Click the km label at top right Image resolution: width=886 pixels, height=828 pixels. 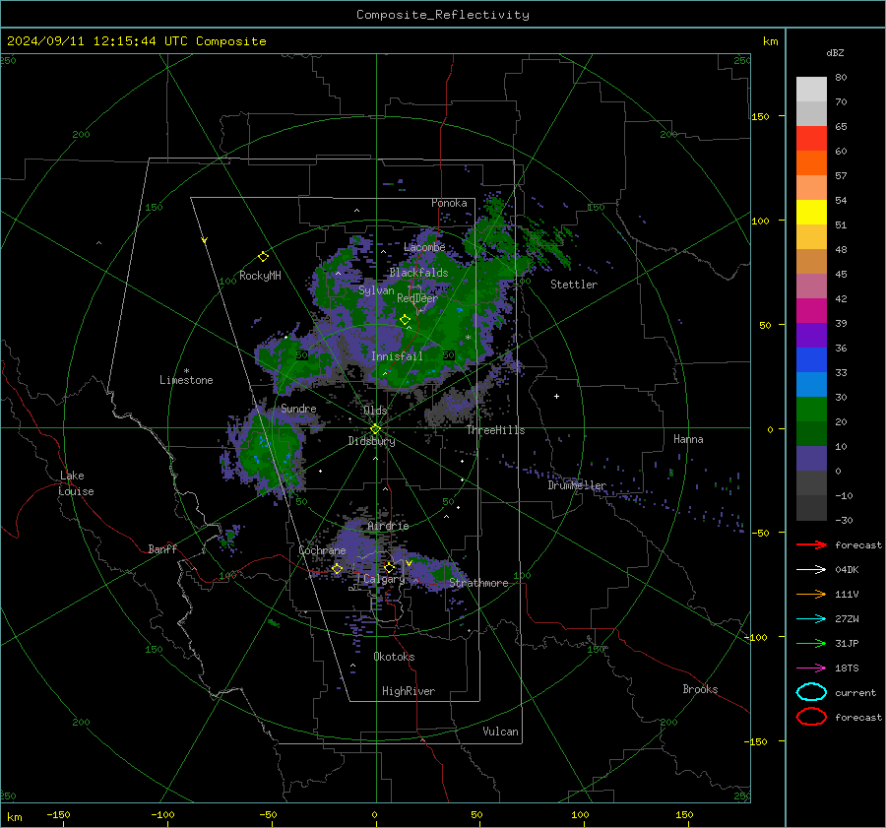coord(770,41)
